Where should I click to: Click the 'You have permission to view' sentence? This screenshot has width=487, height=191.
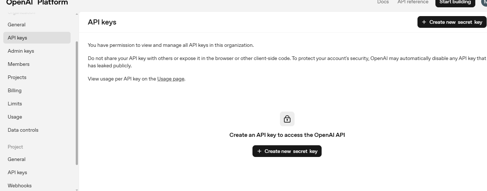171,45
